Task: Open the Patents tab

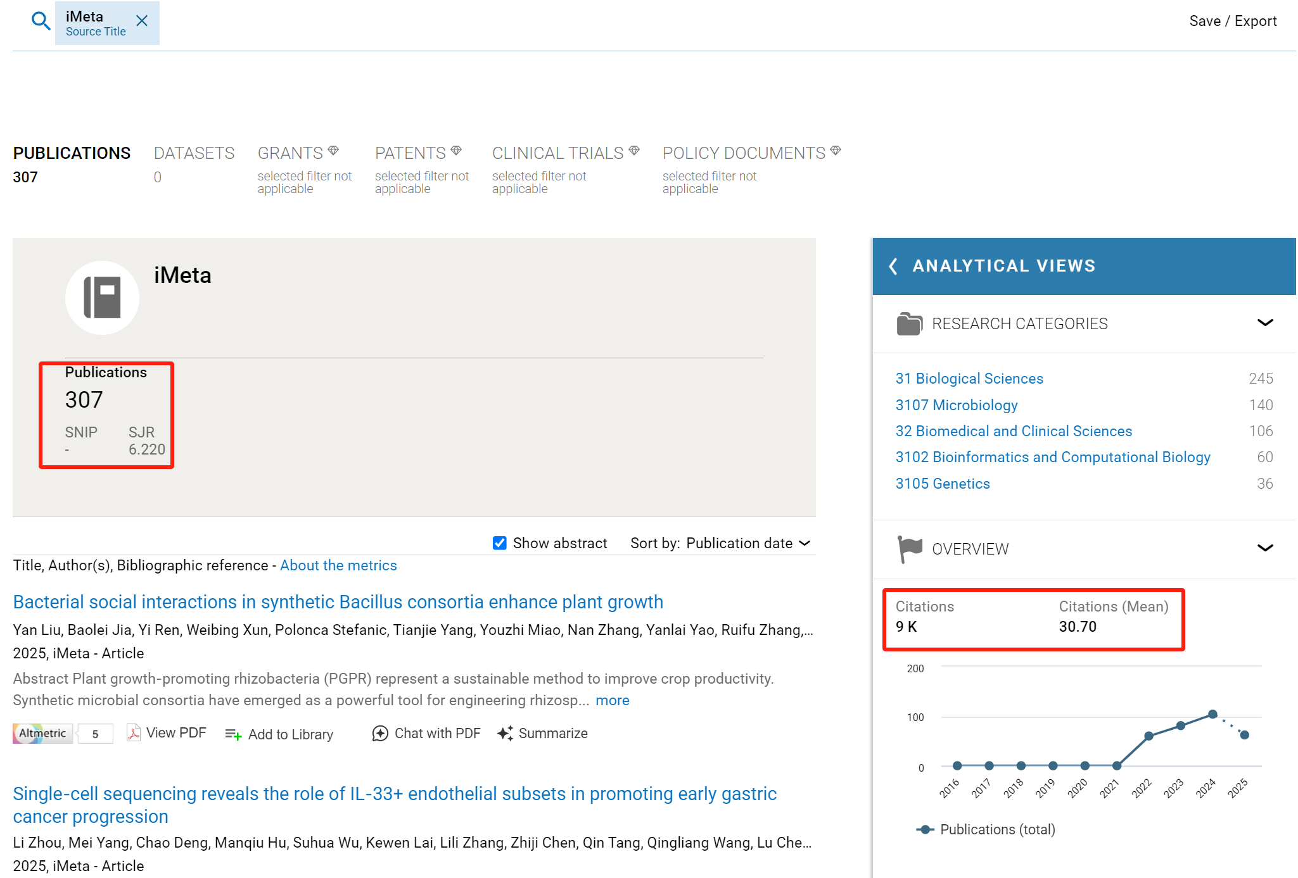Action: (x=410, y=153)
